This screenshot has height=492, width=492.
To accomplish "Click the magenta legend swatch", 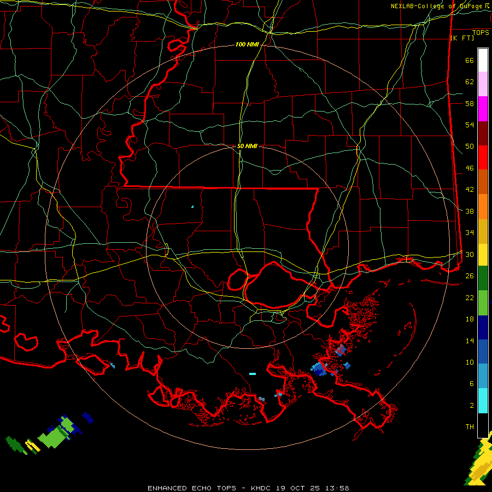I will click(483, 109).
